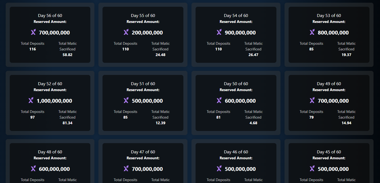Click the X token icon on Day 48 card

pyautogui.click(x=33, y=169)
